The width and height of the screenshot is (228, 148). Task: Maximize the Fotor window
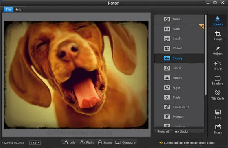point(215,2)
